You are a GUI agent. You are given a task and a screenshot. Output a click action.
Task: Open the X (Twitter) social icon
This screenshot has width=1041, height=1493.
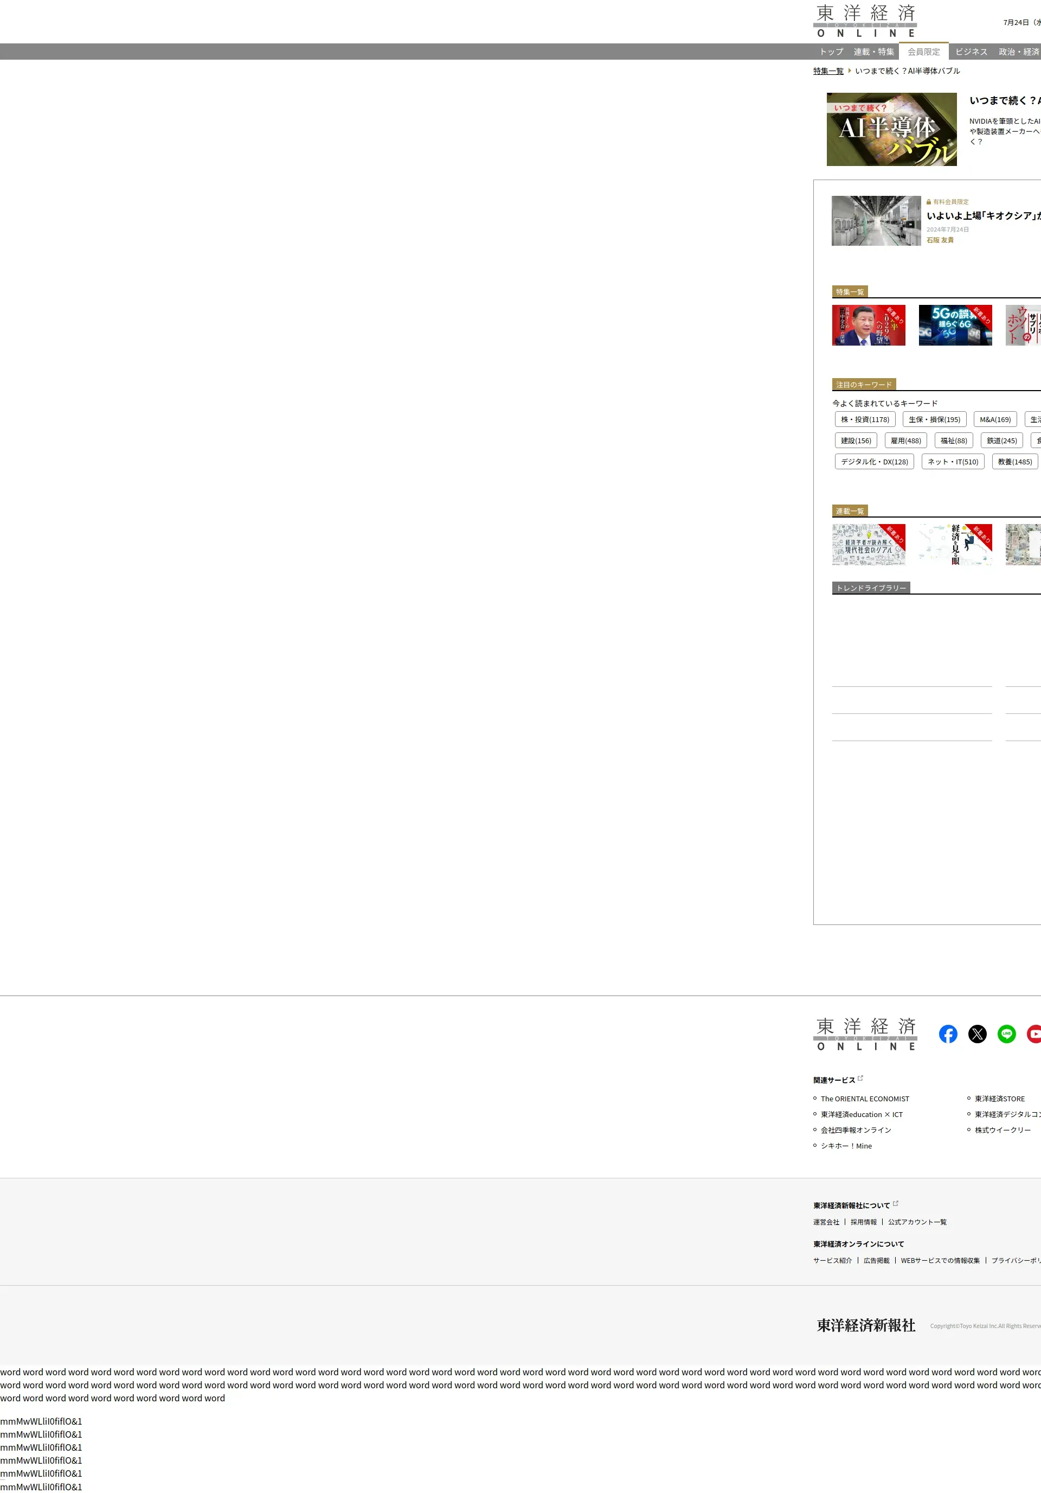click(976, 1034)
